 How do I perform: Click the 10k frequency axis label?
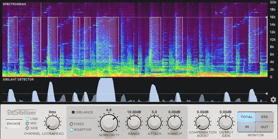click(272, 40)
